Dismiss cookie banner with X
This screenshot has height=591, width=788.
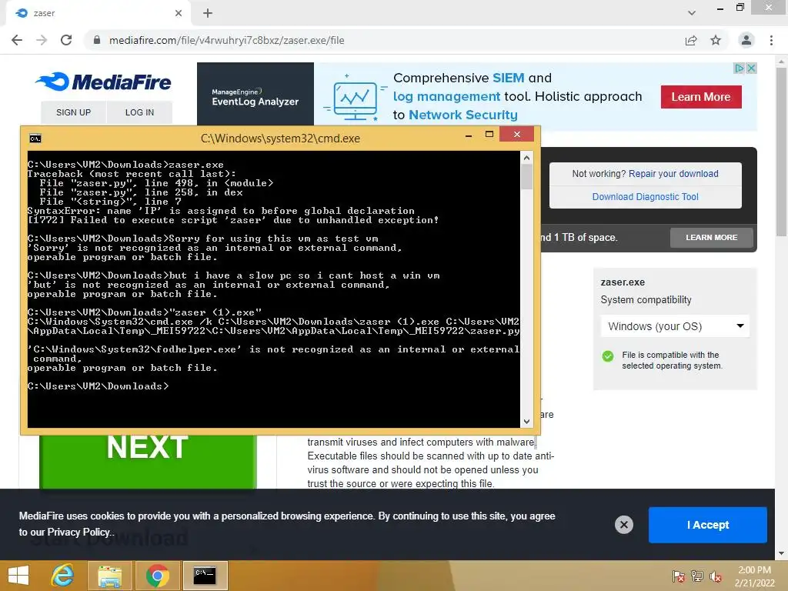point(623,525)
